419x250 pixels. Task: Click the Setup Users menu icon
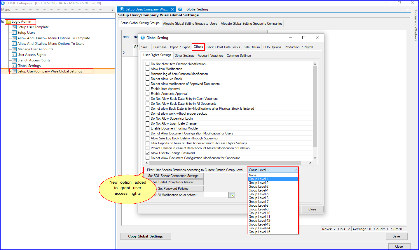(x=14, y=33)
